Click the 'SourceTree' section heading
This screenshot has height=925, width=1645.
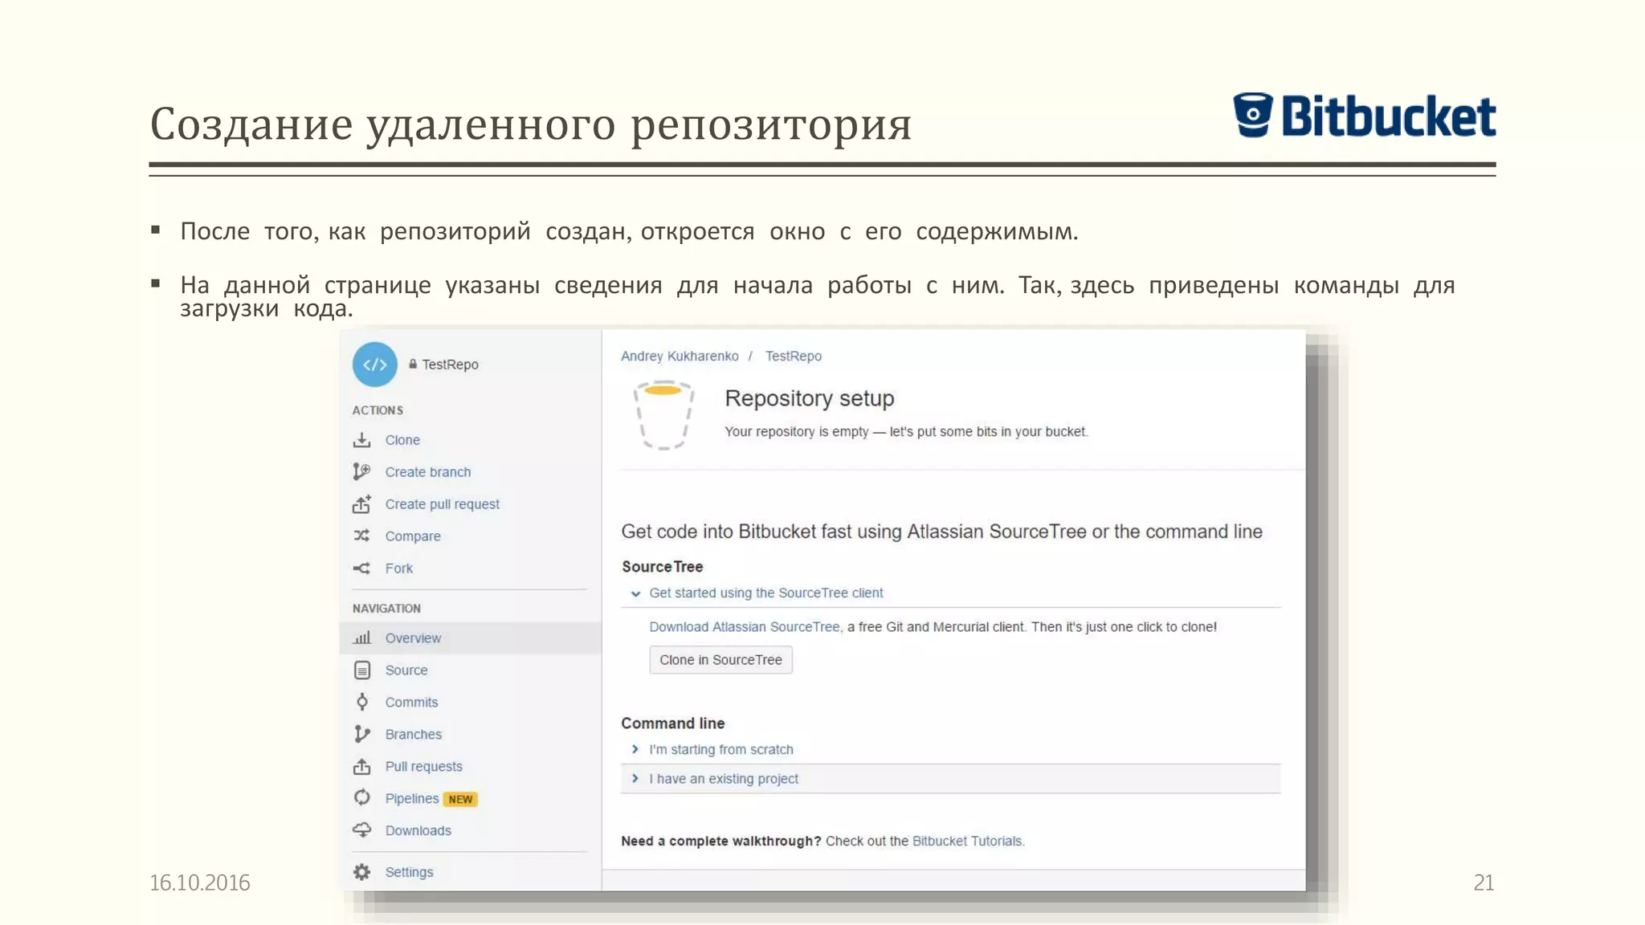pyautogui.click(x=663, y=566)
